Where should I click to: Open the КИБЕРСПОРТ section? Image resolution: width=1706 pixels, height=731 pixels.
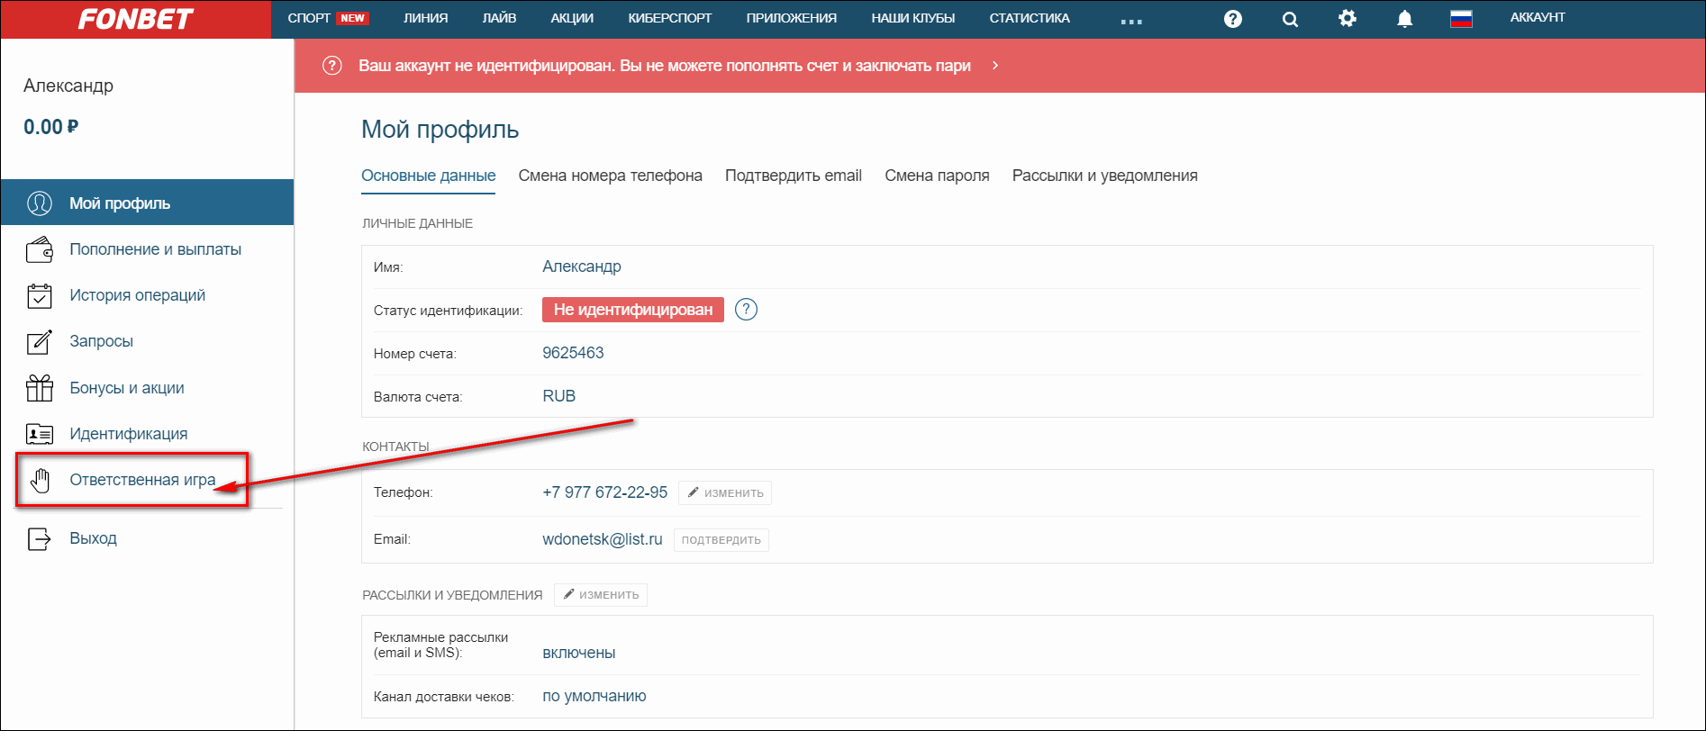(669, 18)
